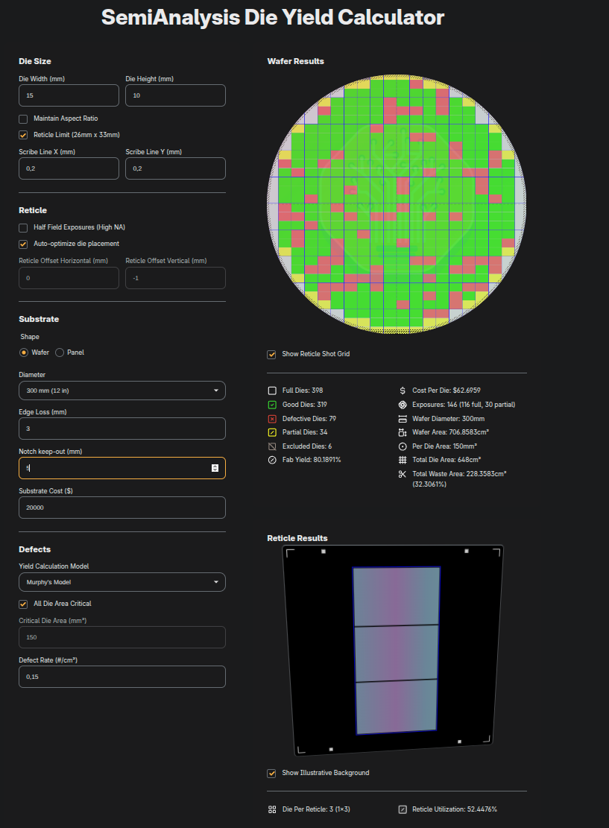Click the Total Die Area grid icon

pyautogui.click(x=403, y=460)
